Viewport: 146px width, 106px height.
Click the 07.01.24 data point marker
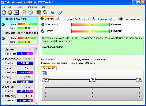92,80
